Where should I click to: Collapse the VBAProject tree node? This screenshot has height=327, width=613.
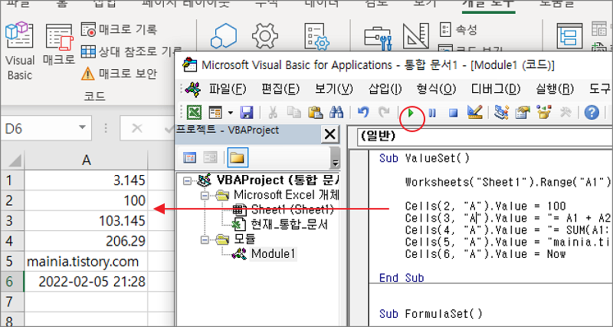(186, 182)
